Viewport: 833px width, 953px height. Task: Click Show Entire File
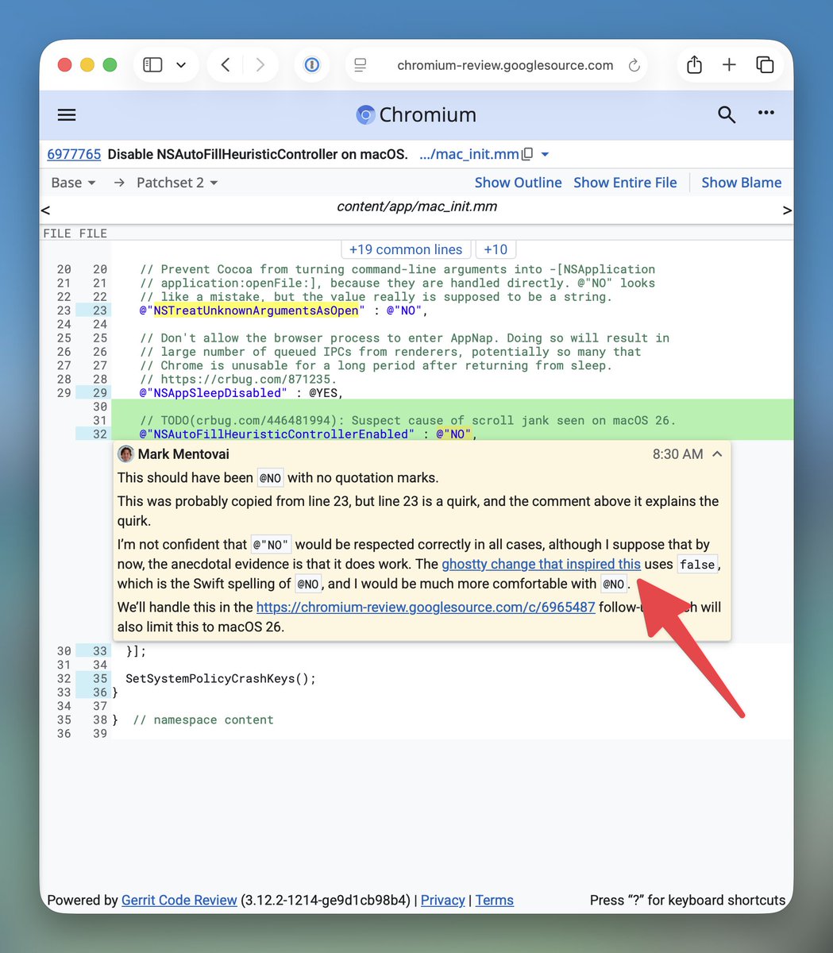click(x=625, y=183)
